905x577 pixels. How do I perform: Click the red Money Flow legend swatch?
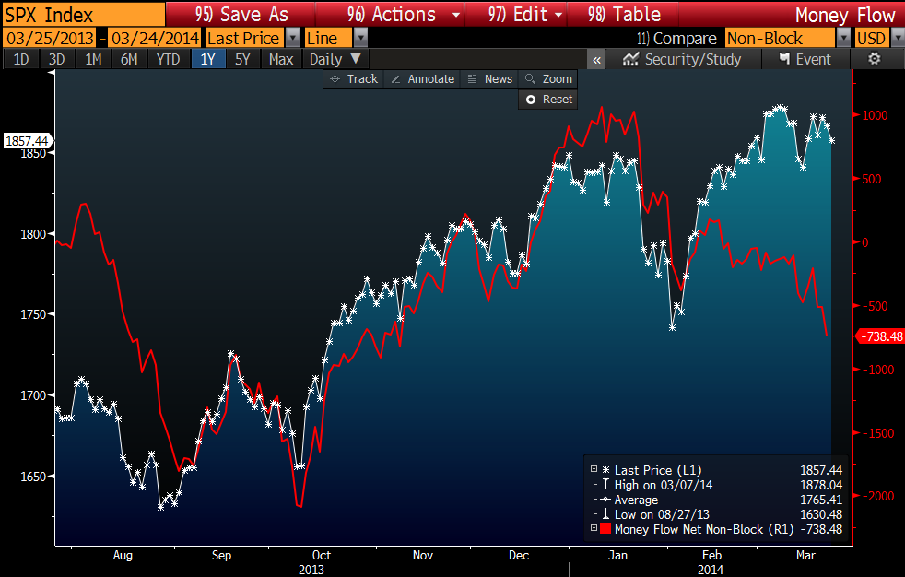tap(605, 529)
